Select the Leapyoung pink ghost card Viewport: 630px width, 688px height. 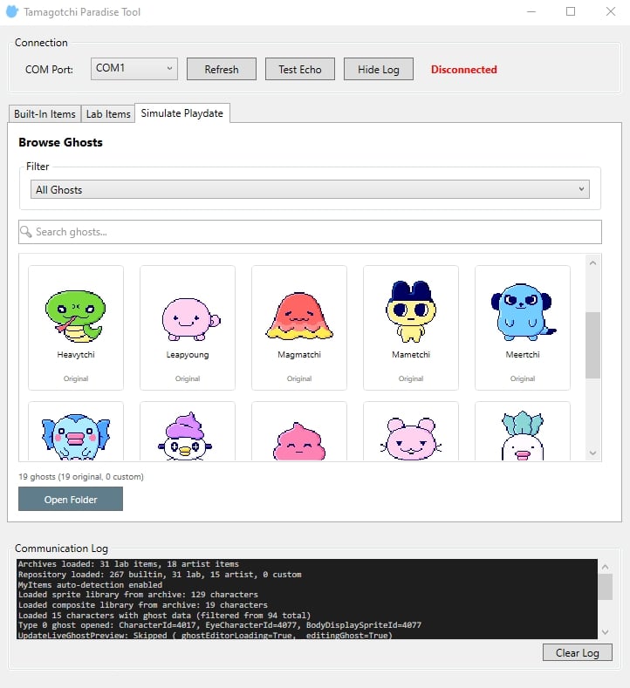click(188, 327)
